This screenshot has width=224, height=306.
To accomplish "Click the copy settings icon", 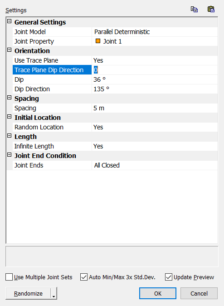I will point(194,10).
